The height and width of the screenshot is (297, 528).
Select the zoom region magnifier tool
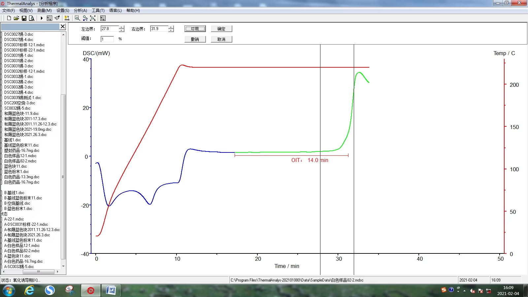77,18
